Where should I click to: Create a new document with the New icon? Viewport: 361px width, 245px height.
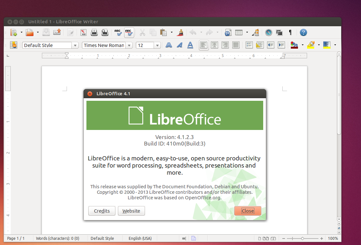pyautogui.click(x=14, y=32)
